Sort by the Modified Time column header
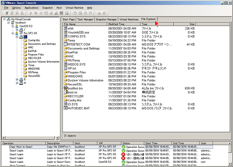The width and height of the screenshot is (233, 167). point(124,24)
